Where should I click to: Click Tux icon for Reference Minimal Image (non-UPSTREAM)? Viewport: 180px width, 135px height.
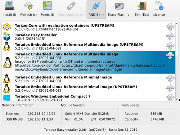[7, 79]
